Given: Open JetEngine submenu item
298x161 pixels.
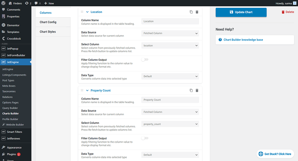Looking at the screenshot, I should [x=8, y=69].
